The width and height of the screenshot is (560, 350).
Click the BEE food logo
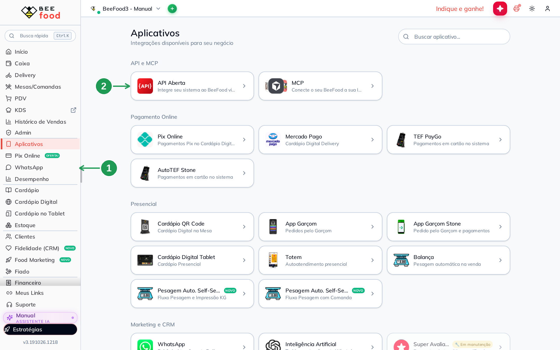[40, 12]
